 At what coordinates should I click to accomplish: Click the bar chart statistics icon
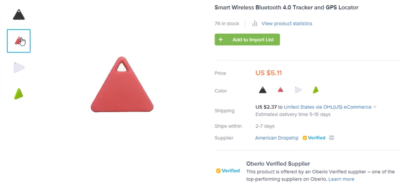point(255,23)
